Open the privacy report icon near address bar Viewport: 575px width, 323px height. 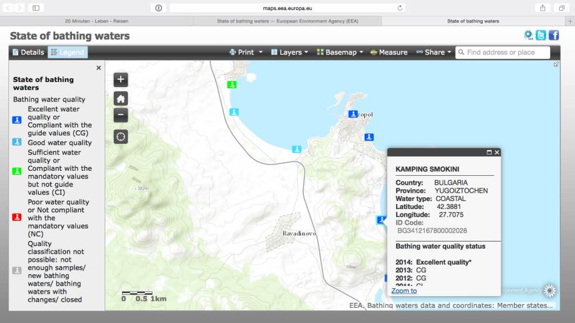159,8
